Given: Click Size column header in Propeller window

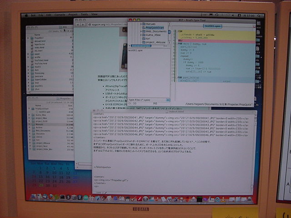Looking at the screenshot, I should tap(70, 105).
